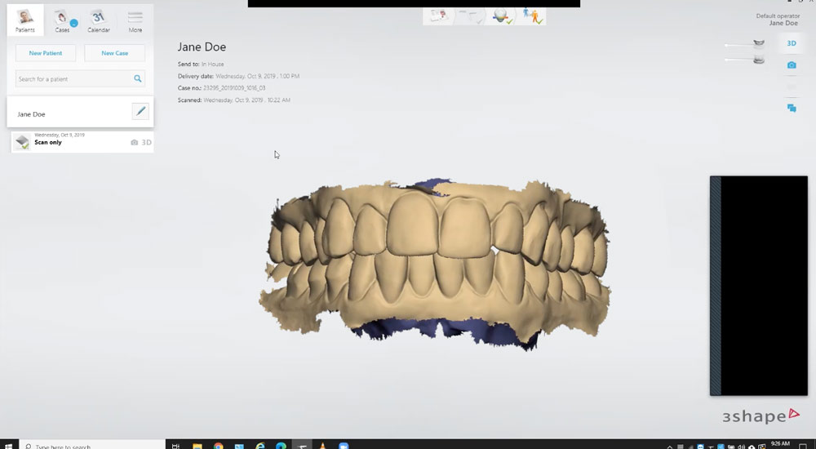The height and width of the screenshot is (449, 816).
Task: Open Internet Explorer from the taskbar
Action: (259, 446)
